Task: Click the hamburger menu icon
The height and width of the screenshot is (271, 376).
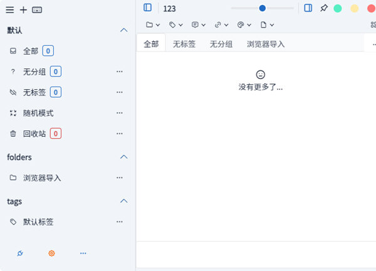Action: 10,9
